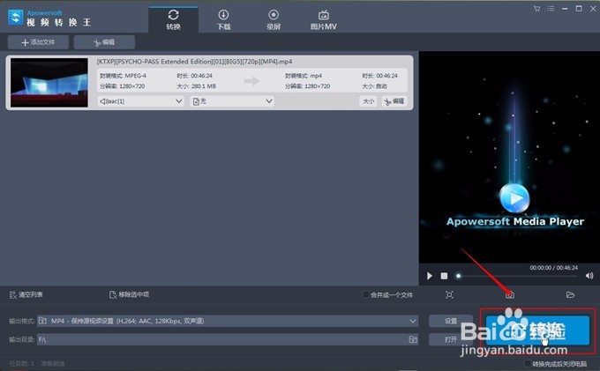Click the top toolbar 编辑 edit button
The width and height of the screenshot is (600, 371).
point(104,42)
